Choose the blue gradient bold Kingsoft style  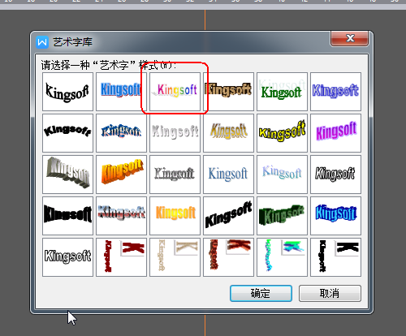pyautogui.click(x=121, y=92)
